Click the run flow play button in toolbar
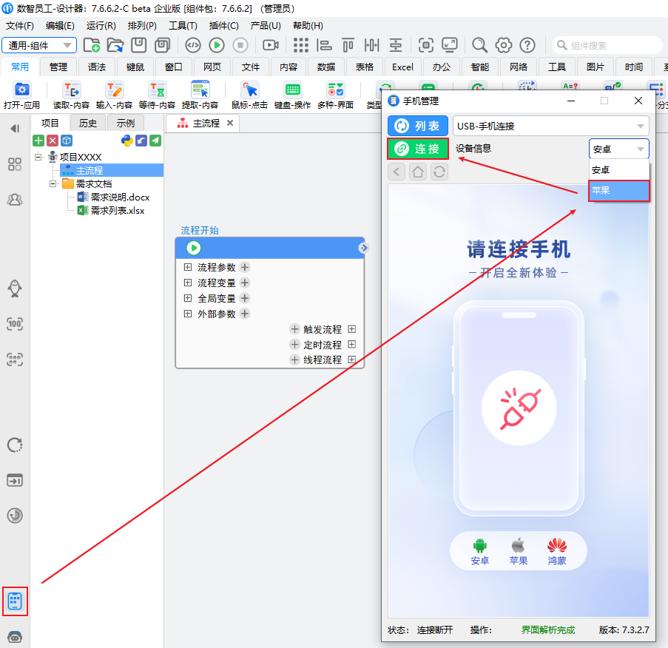This screenshot has width=668, height=648. 216,45
